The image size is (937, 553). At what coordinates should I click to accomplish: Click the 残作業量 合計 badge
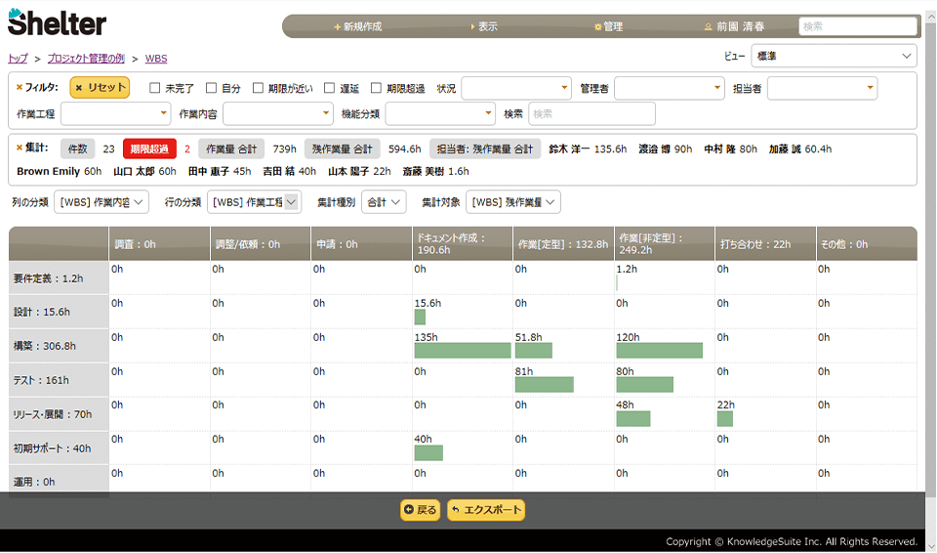(x=342, y=149)
